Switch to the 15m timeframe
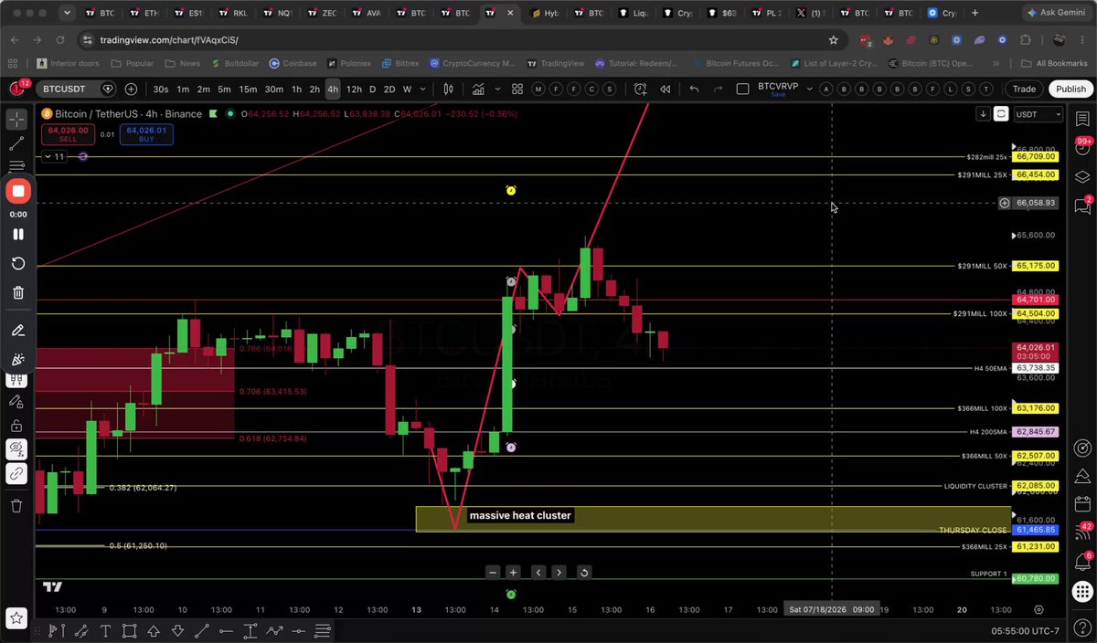This screenshot has width=1097, height=643. coord(248,89)
